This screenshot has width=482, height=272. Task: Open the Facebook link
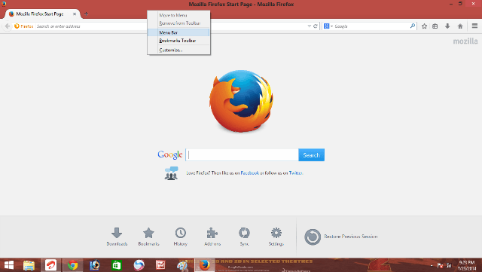click(249, 173)
